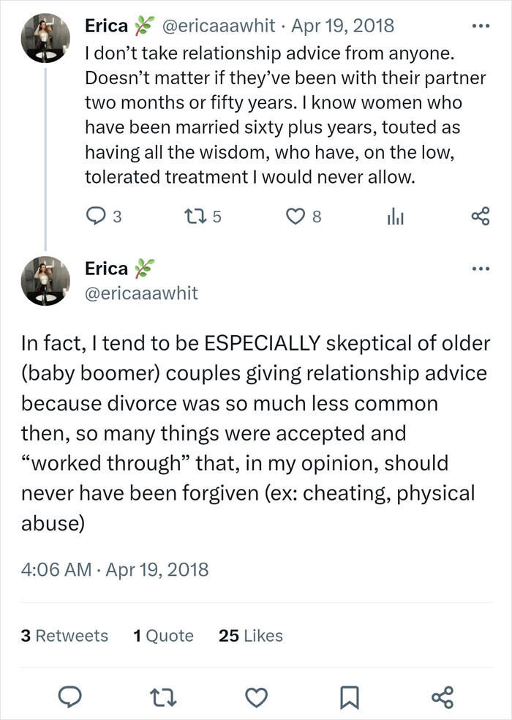Open the 1 Quote tweet
Screen dimensions: 512x720
162,636
